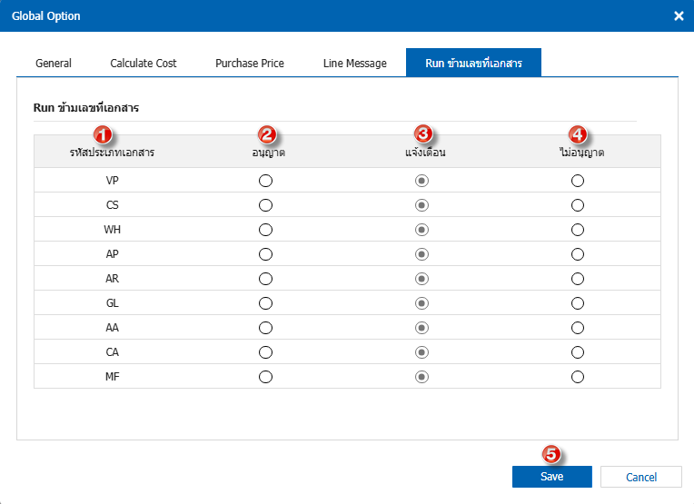Choose อนุญาต radio for CA row
Image resolution: width=694 pixels, height=504 pixels.
click(265, 351)
